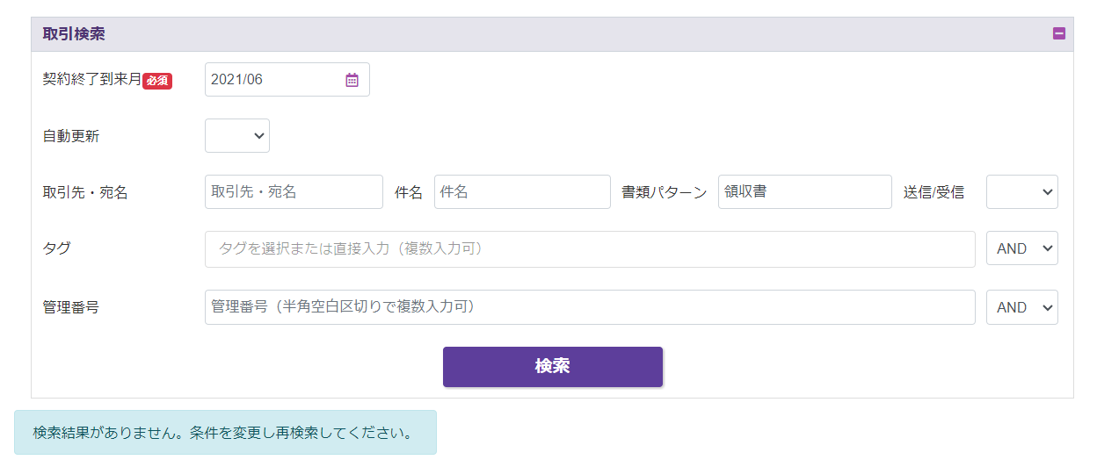Click the 取引検索 panel header title
This screenshot has height=467, width=1097.
(74, 34)
